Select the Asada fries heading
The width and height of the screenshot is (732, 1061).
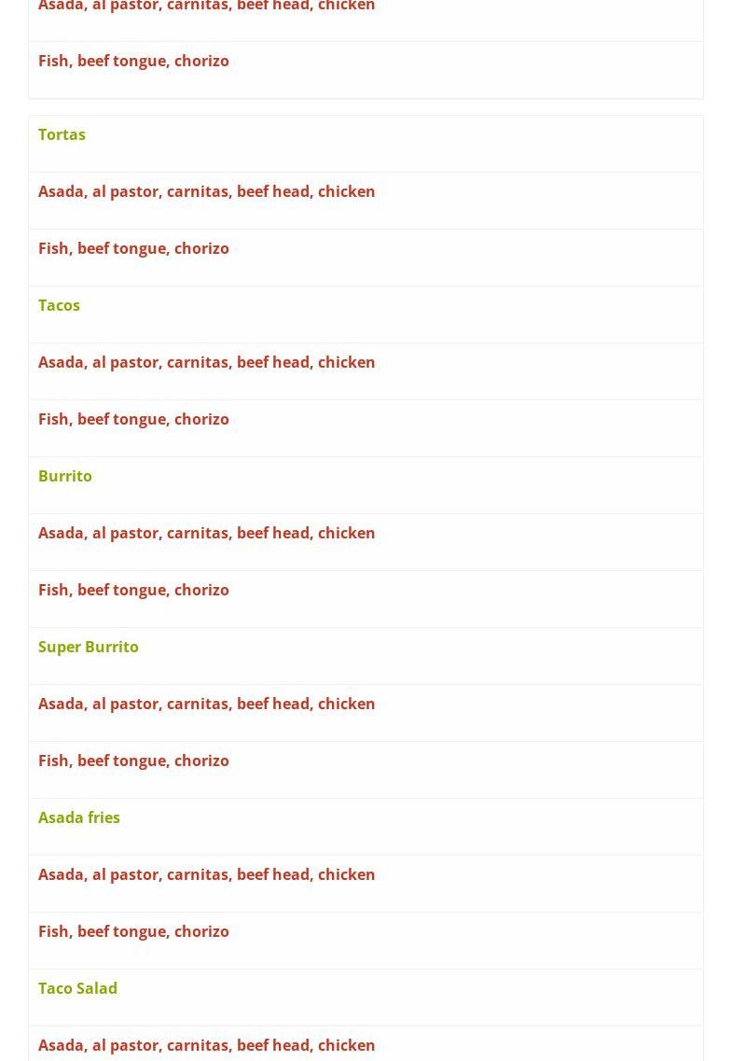(79, 817)
